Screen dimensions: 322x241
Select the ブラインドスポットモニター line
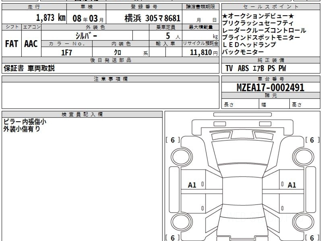pyautogui.click(x=261, y=38)
